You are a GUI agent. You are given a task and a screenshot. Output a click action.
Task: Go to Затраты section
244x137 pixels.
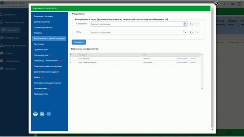click(38, 33)
